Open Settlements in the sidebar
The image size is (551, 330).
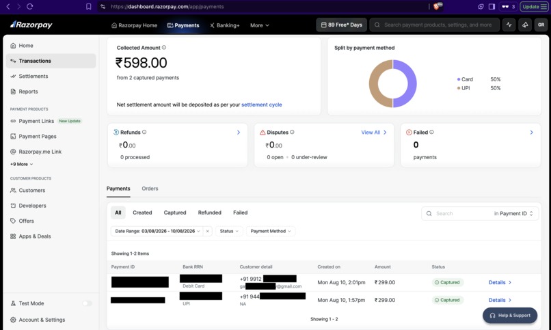coord(51,77)
